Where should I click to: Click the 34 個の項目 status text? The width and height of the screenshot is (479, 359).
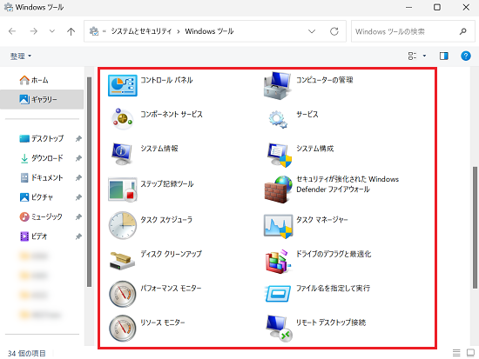[x=27, y=353]
